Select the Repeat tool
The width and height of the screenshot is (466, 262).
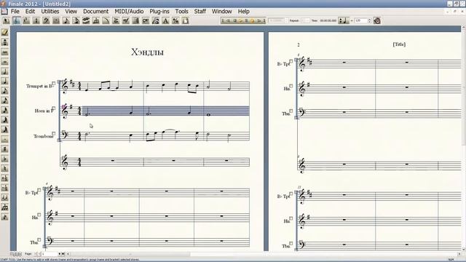(x=136, y=21)
